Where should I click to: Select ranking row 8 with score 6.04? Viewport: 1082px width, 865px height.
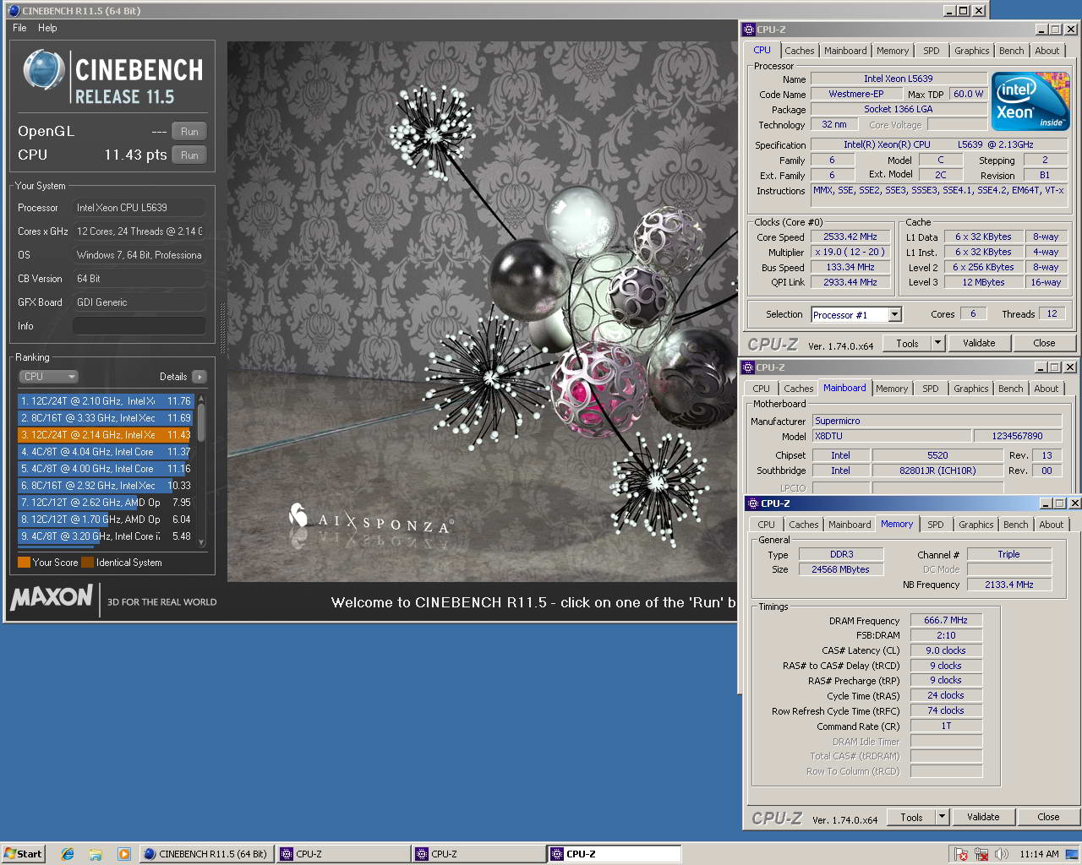[106, 520]
